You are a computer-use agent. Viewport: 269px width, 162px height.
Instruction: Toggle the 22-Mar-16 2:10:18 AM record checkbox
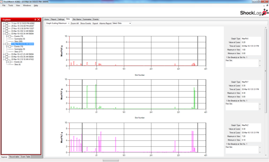pos(7,59)
